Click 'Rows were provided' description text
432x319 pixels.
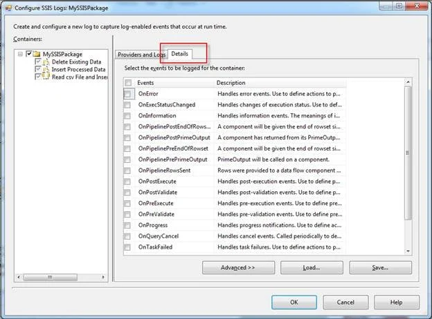279,171
